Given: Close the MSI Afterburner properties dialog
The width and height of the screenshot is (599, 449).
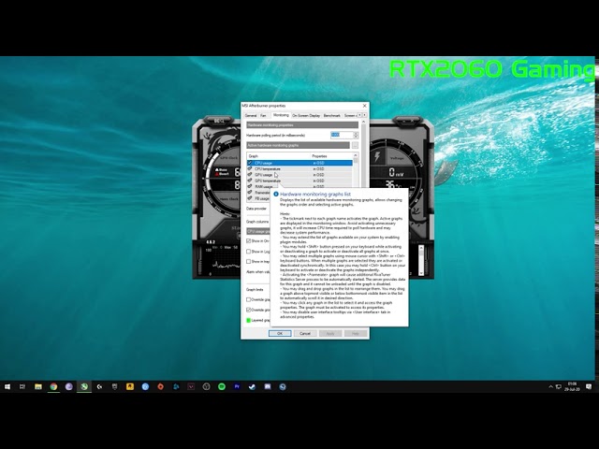Looking at the screenshot, I should click(x=364, y=106).
